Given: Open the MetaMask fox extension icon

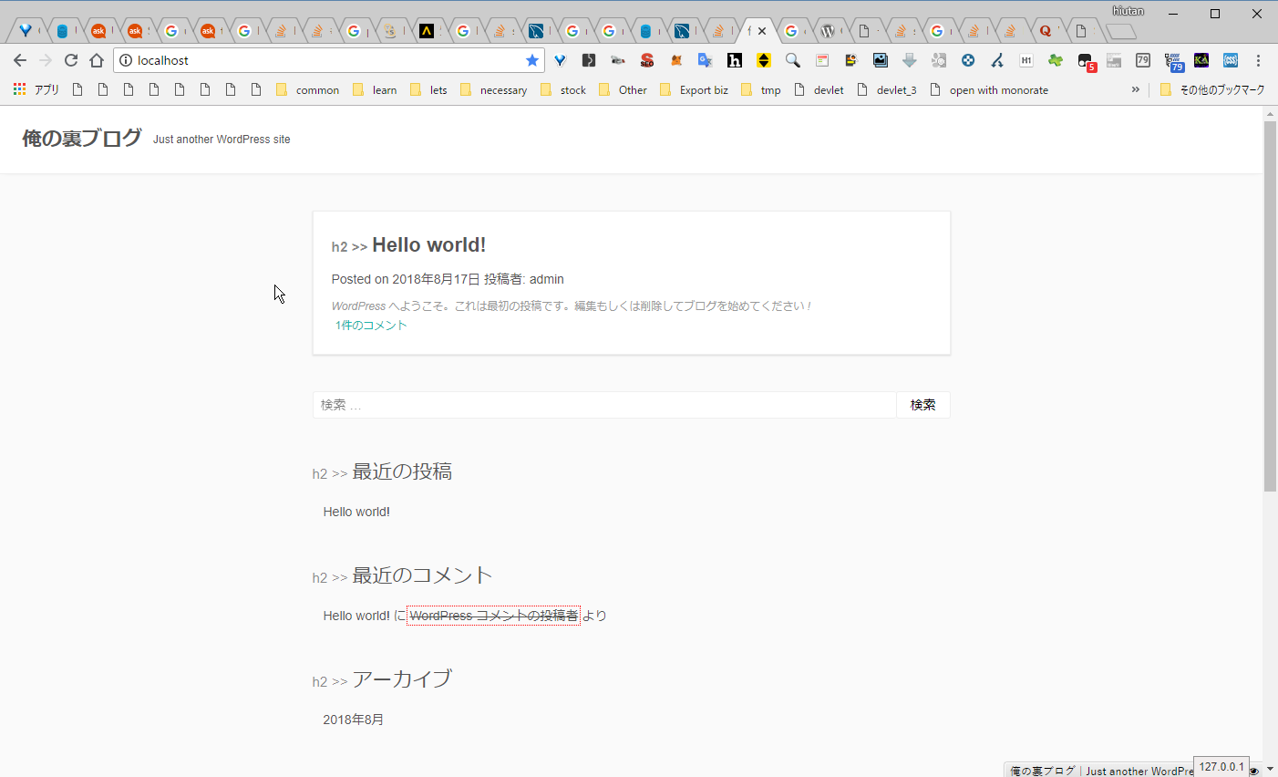Looking at the screenshot, I should (676, 60).
